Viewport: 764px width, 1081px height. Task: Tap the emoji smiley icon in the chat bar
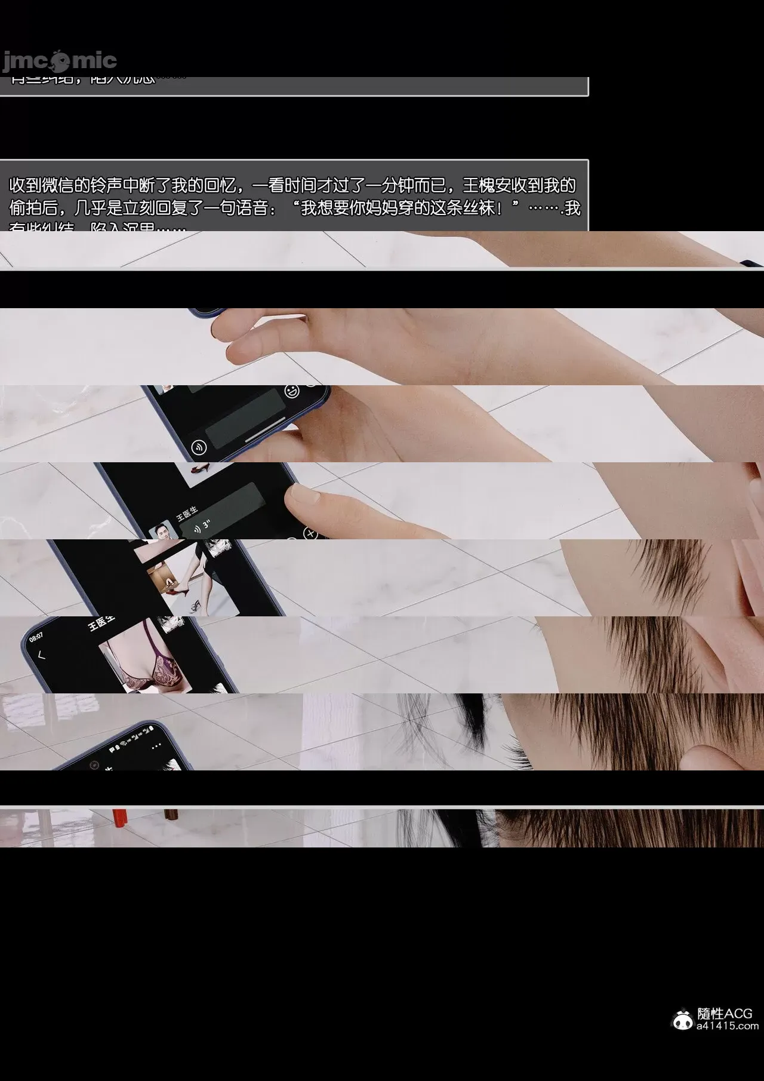click(292, 392)
